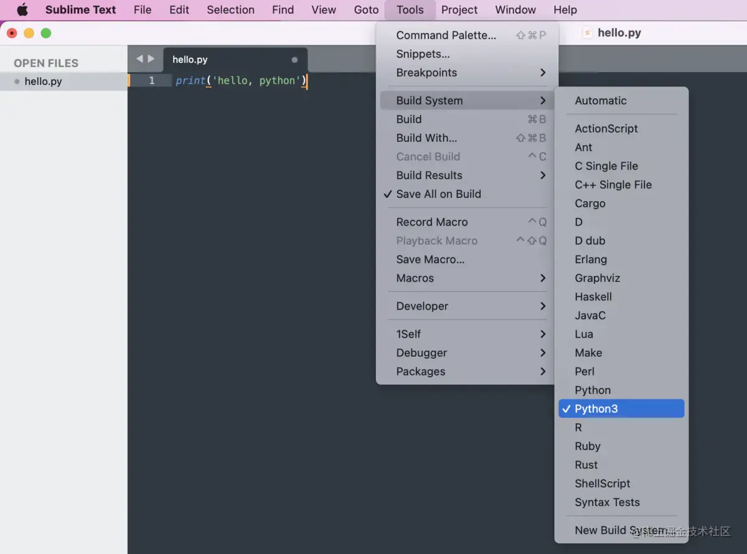Open the View menu

[x=324, y=10]
